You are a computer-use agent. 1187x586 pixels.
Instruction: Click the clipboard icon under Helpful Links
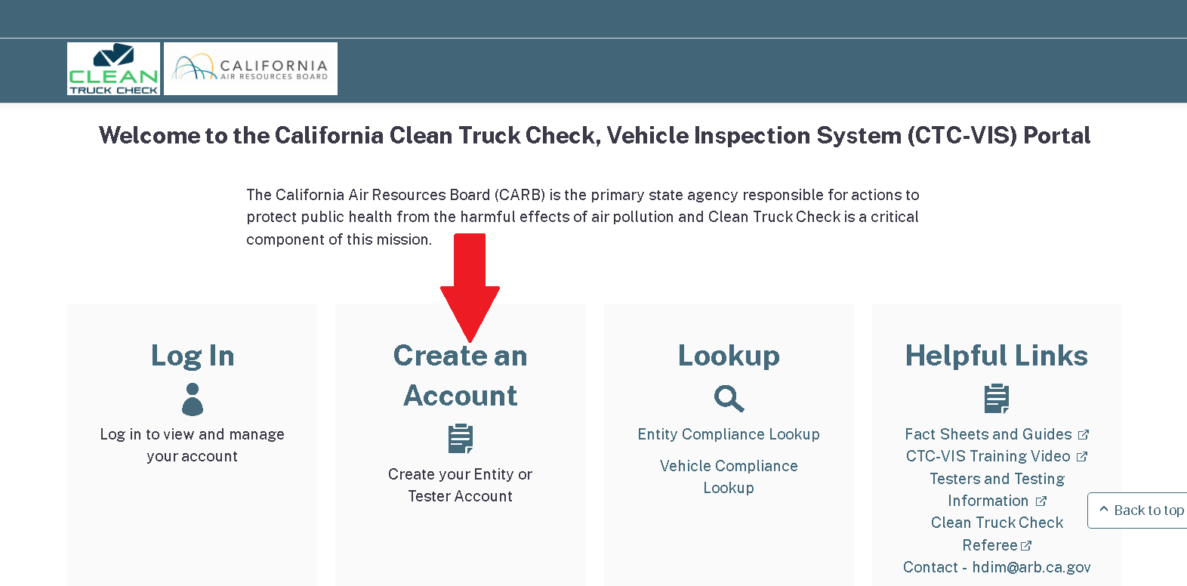(997, 399)
